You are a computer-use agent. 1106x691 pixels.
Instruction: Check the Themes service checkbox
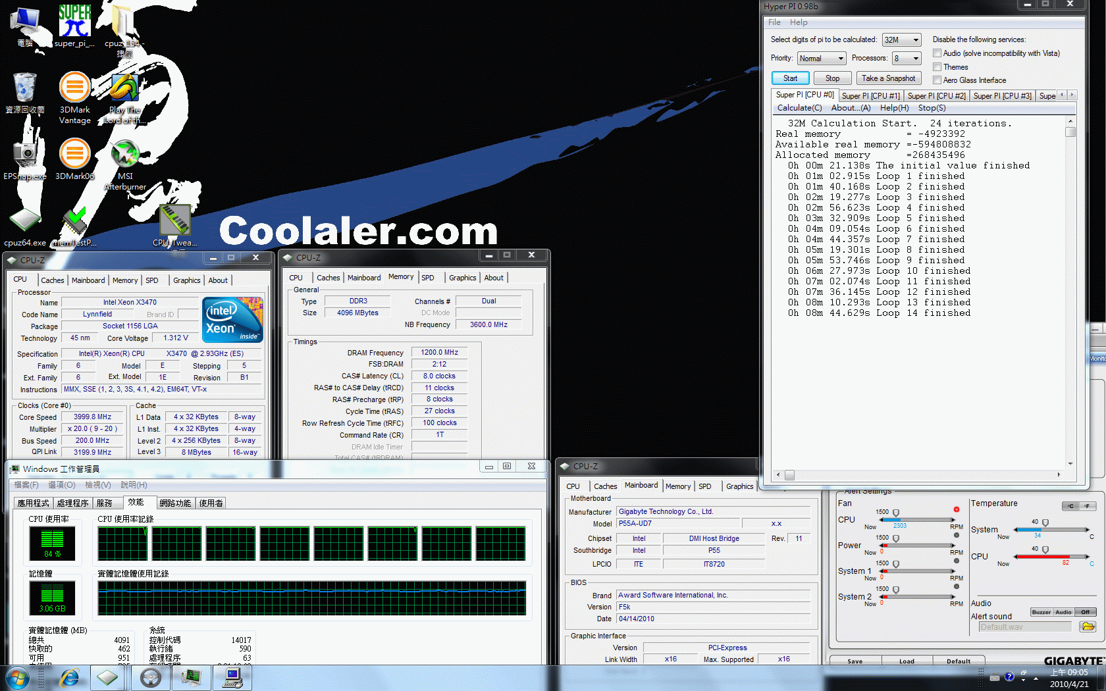point(937,67)
